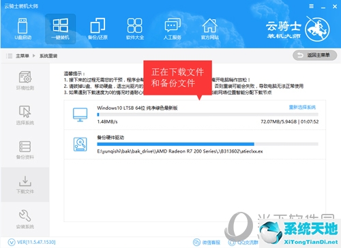Select the 安装系统 step
This screenshot has width=341, height=248.
pyautogui.click(x=25, y=219)
